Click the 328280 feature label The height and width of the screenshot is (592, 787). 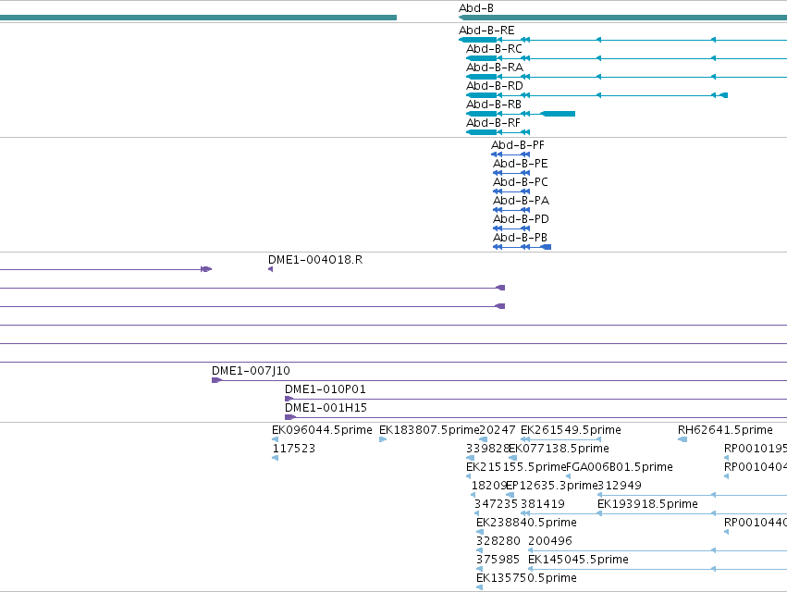[x=498, y=541]
